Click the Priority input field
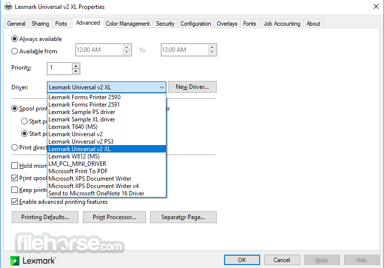Viewport: 384px width, 268px height. click(x=60, y=68)
